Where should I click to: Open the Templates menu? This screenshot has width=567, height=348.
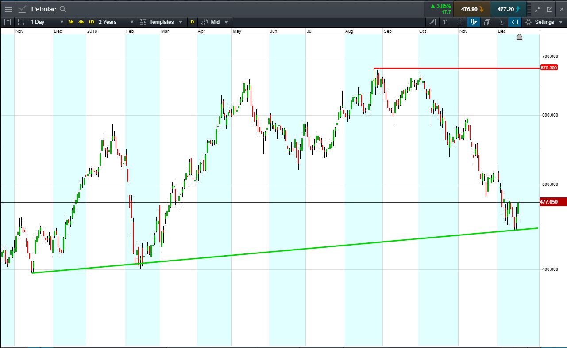(161, 22)
